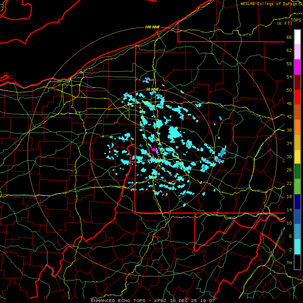The height and width of the screenshot is (303, 303).
Task: Click the 'NEXLAB-College of DuPage' credit text
Action: tap(270, 4)
